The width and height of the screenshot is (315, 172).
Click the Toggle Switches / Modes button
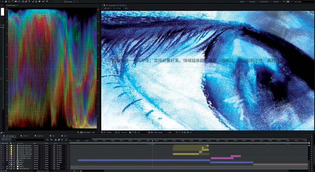coord(43,171)
